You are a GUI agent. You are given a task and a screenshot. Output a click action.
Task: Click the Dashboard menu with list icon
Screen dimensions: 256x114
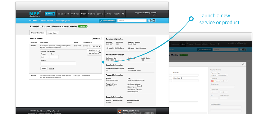(x=63, y=14)
